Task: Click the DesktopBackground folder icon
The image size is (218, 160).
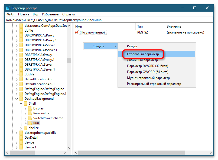Action: click(21, 99)
